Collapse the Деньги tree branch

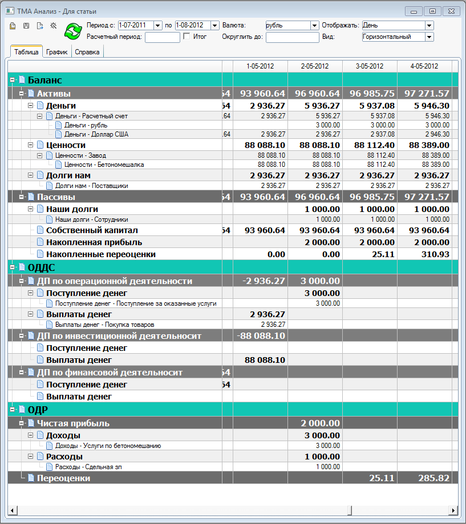[x=31, y=106]
